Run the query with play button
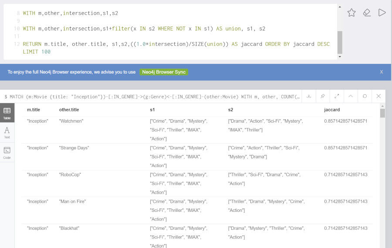Viewport: 392px width, 248px height. [x=382, y=13]
